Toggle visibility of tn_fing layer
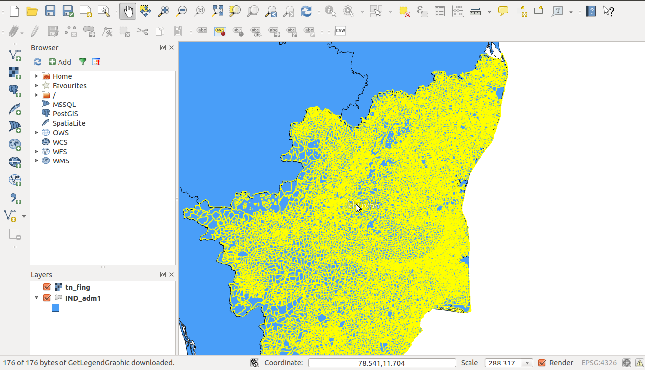The height and width of the screenshot is (370, 645). coord(47,287)
